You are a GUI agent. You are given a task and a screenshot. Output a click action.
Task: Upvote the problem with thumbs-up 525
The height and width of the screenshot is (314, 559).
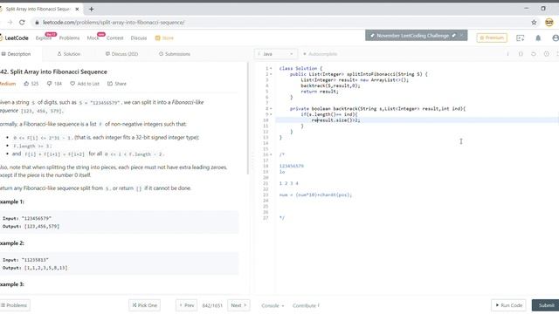[31, 84]
